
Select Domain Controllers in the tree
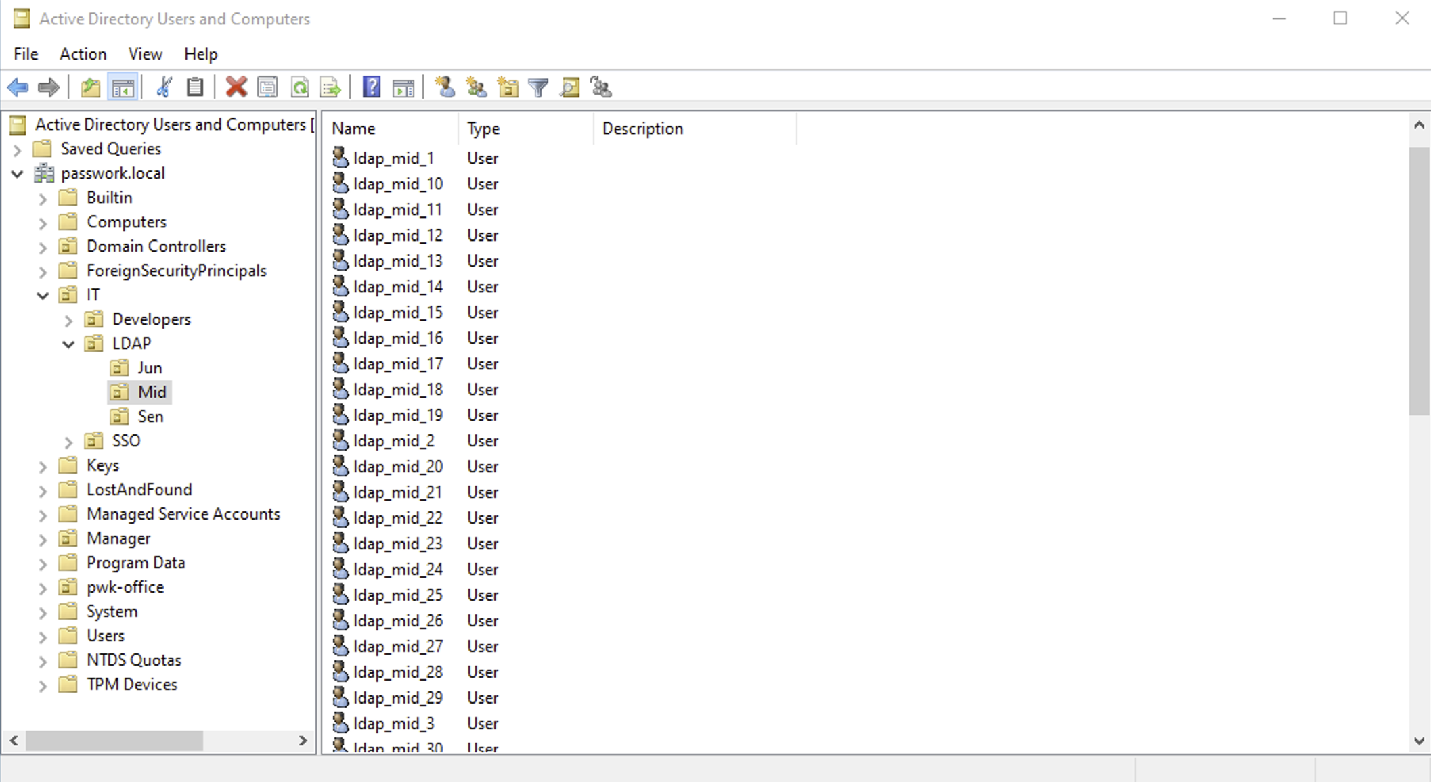click(156, 246)
